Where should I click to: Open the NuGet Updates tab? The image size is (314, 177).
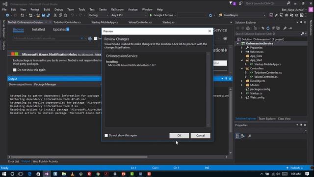[61, 29]
